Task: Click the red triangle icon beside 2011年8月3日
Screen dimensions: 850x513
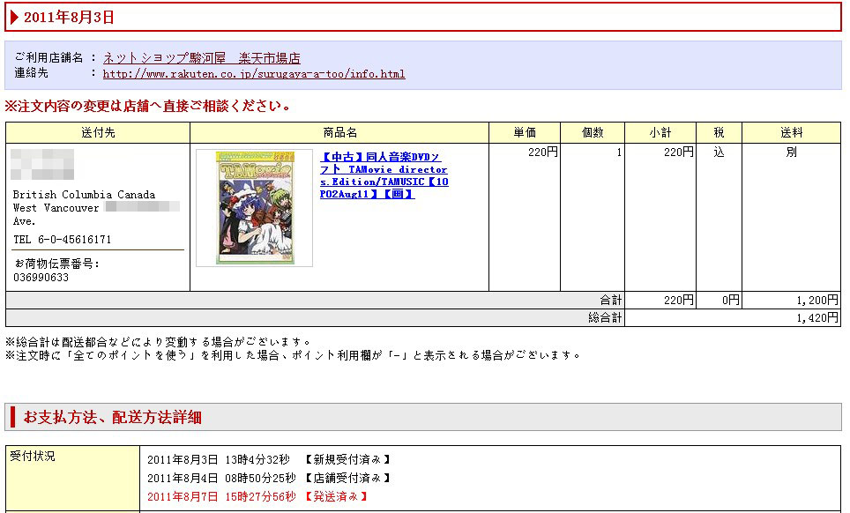Action: [x=14, y=17]
